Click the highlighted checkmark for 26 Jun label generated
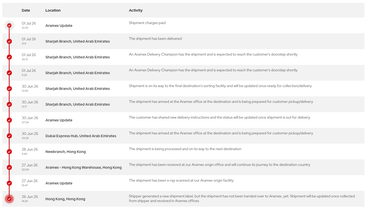The height and width of the screenshot is (209, 368). 9,199
